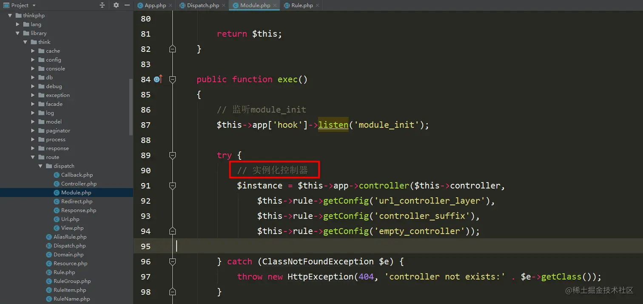This screenshot has height=304, width=643.
Task: Open Url.php in the project tree
Action: point(67,219)
